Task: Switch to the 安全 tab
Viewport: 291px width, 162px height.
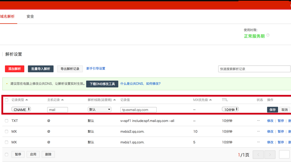Action: 30,17
